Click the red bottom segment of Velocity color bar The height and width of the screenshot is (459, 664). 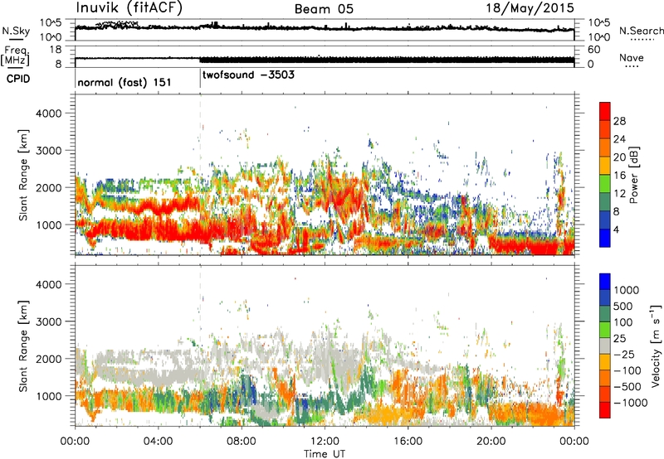[x=605, y=410]
